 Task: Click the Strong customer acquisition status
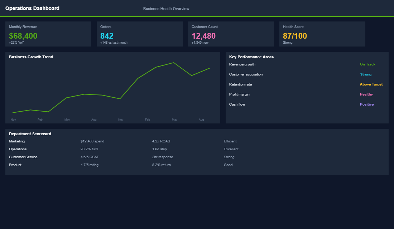click(x=366, y=74)
